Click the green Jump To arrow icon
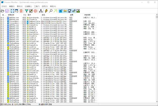Image resolution: width=158 pixels, height=106 pixels. coord(55,11)
